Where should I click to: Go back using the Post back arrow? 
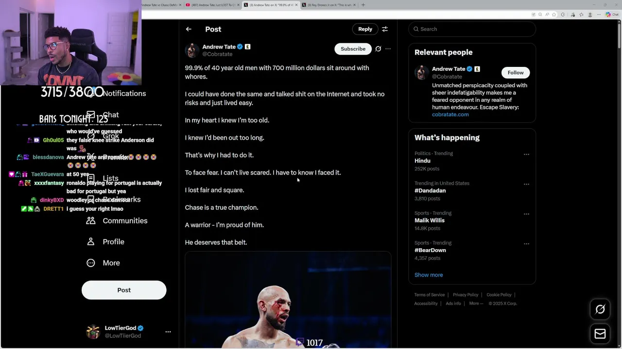[x=189, y=29]
